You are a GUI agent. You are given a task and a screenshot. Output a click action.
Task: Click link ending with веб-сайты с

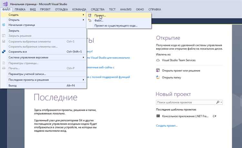[x=101, y=67]
